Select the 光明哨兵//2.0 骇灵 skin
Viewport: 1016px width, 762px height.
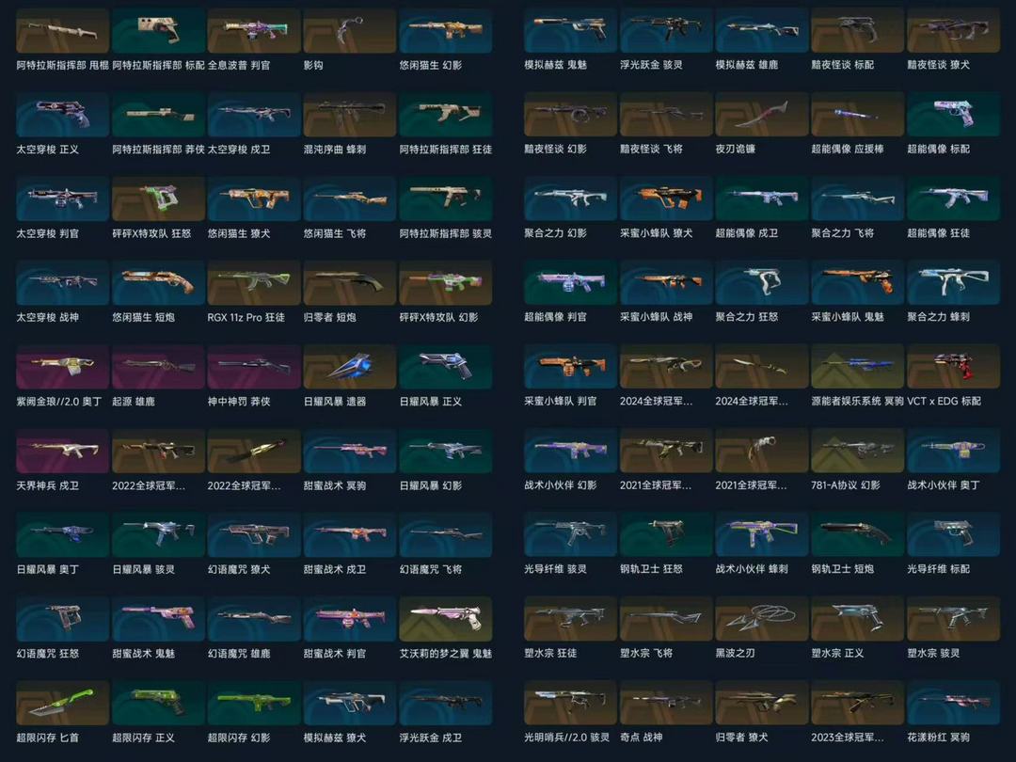(569, 704)
